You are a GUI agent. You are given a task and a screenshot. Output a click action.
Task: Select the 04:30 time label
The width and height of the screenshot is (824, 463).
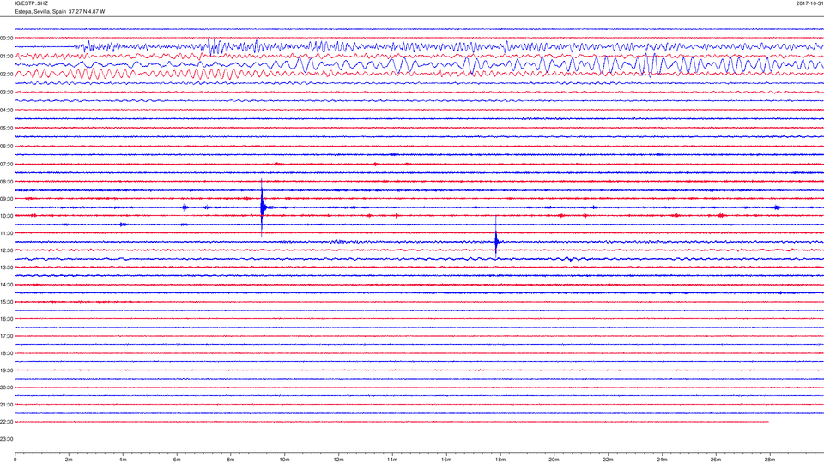point(7,111)
